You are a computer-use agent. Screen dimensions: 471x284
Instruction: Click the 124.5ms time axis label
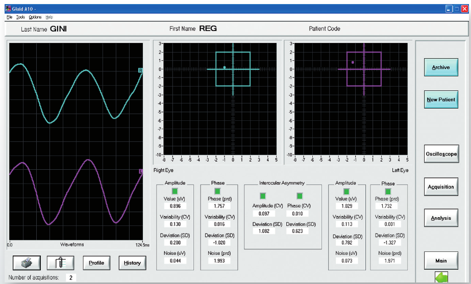pyautogui.click(x=142, y=245)
